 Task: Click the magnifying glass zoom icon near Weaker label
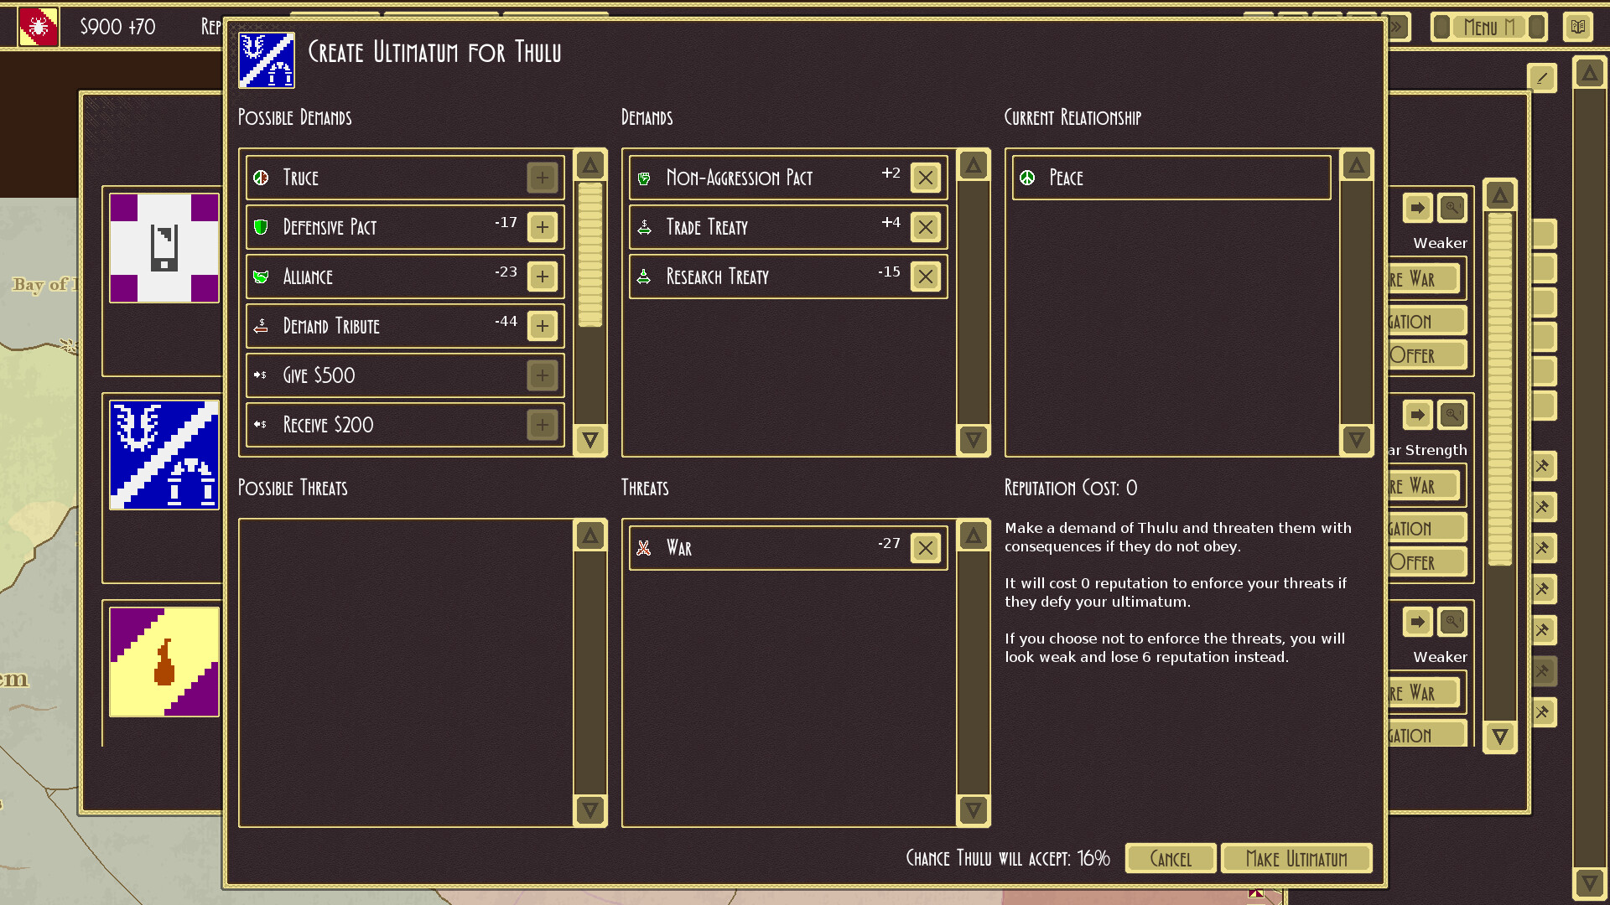pyautogui.click(x=1452, y=209)
